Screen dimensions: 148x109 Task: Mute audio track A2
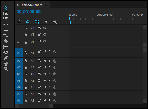point(44,60)
